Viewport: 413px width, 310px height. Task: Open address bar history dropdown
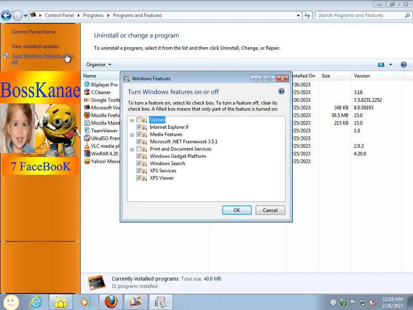(x=298, y=16)
